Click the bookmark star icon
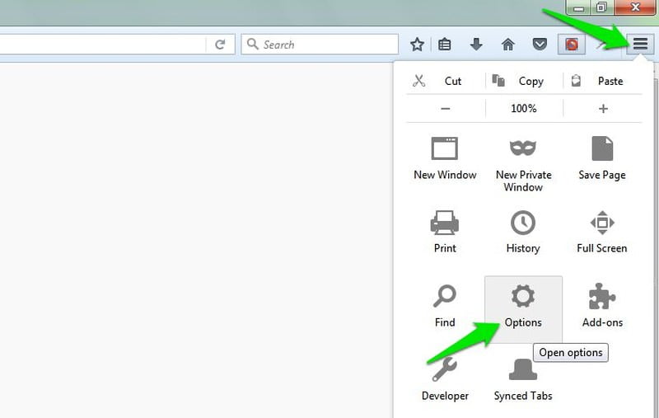 (x=418, y=45)
